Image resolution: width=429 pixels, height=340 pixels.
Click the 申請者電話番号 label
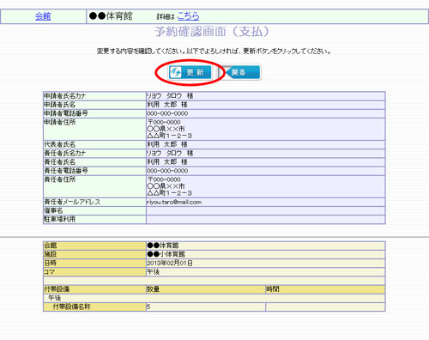[x=66, y=113]
